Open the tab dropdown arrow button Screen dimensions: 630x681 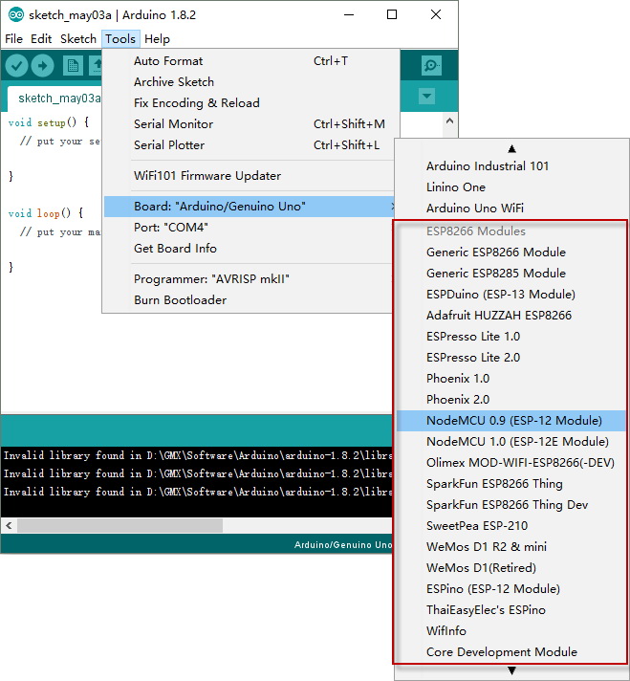pyautogui.click(x=426, y=96)
